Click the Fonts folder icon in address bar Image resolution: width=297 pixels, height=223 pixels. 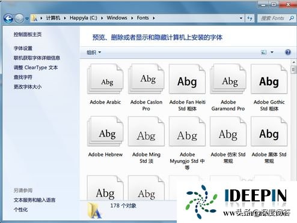35,18
